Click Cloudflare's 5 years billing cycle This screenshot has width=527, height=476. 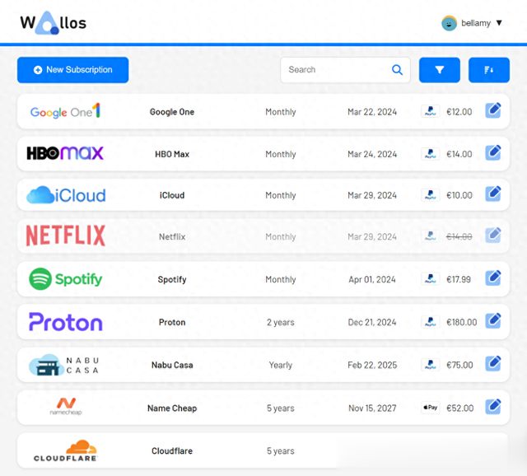click(x=281, y=451)
